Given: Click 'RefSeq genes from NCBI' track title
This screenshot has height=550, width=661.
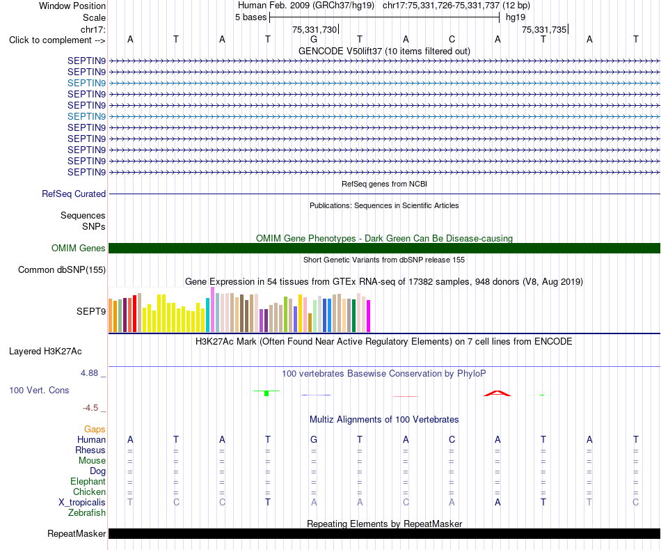Looking at the screenshot, I should (384, 184).
